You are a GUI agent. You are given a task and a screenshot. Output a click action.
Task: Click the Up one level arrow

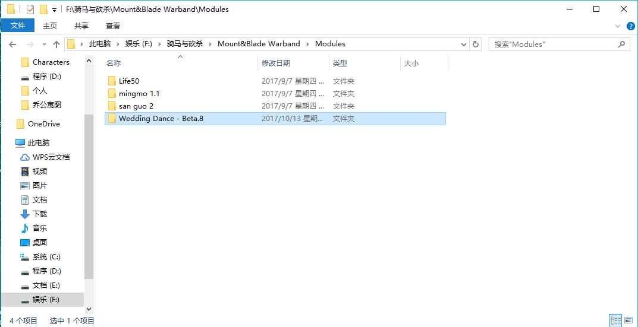(x=56, y=44)
